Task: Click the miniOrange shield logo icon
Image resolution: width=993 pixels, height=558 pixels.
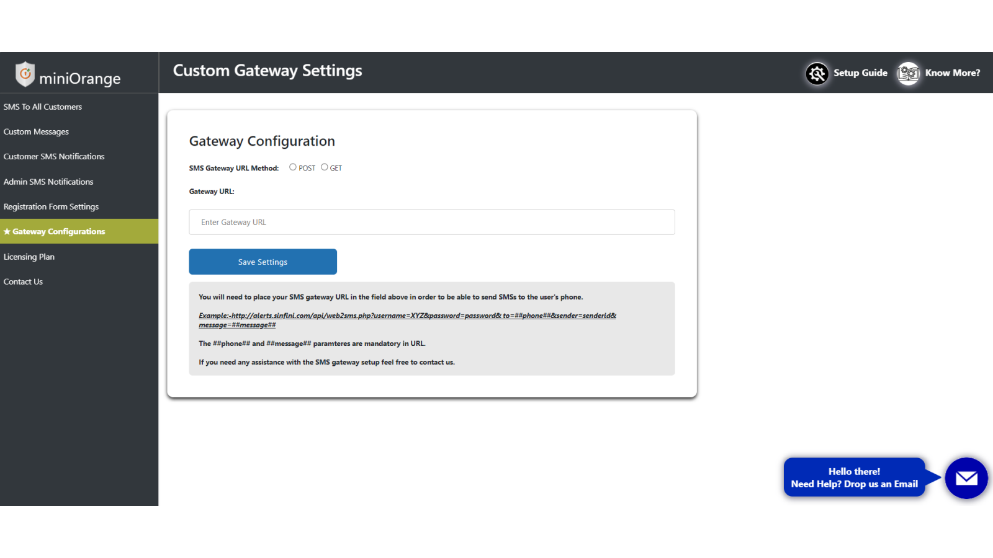Action: click(x=25, y=74)
